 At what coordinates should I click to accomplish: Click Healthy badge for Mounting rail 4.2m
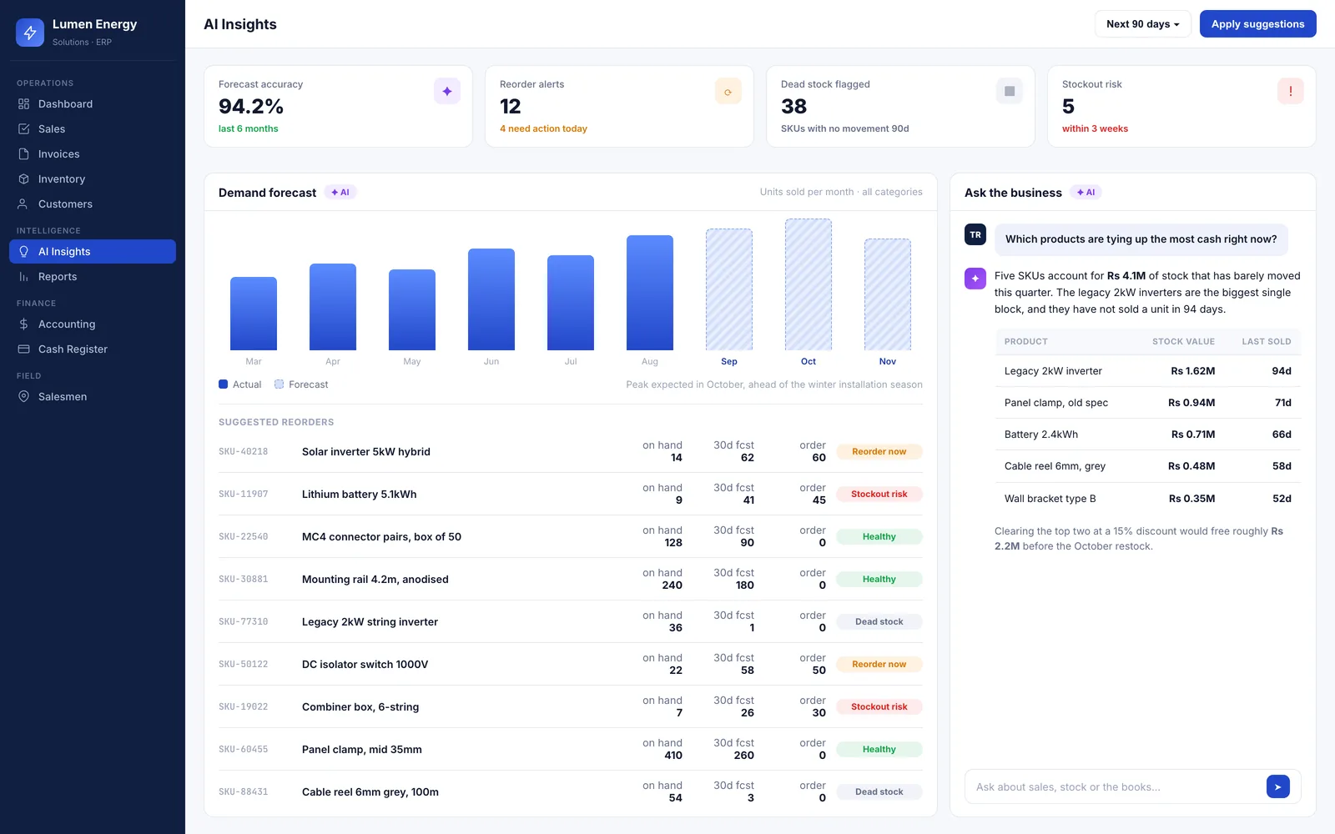(x=879, y=580)
